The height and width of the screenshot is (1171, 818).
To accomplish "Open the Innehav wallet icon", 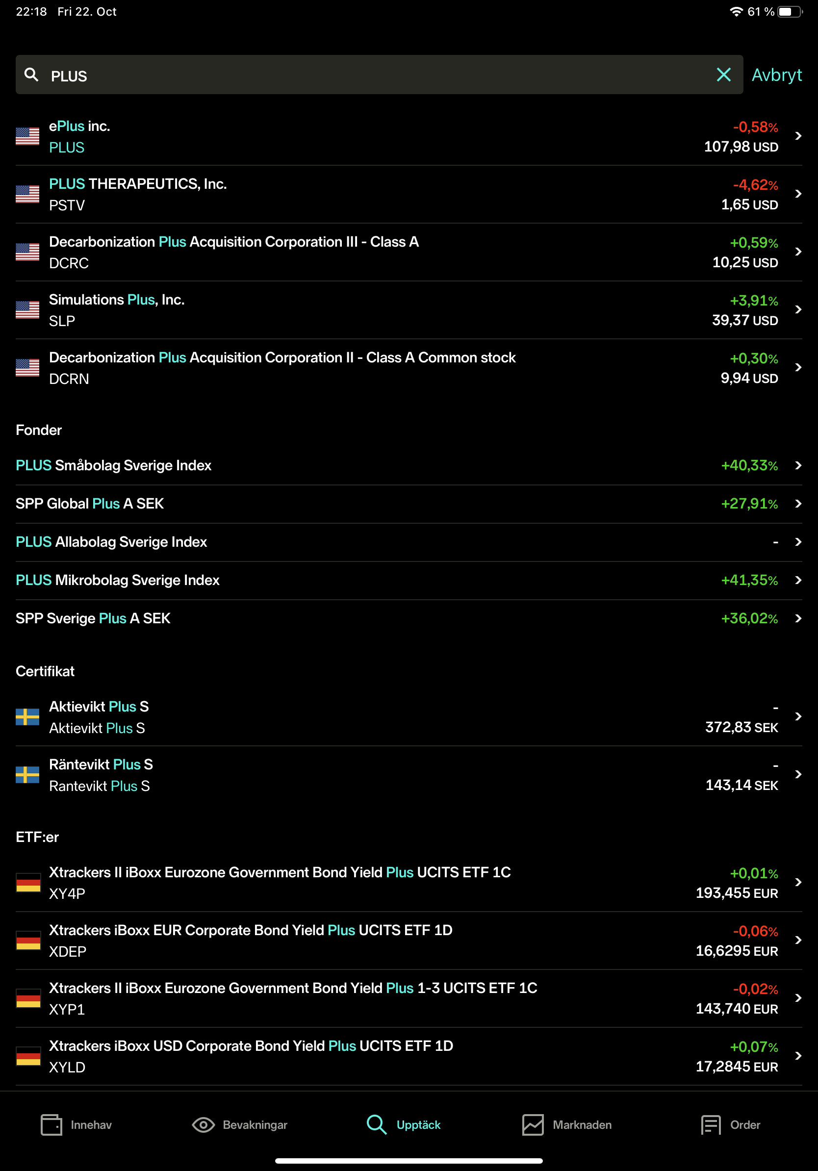I will (x=51, y=1124).
